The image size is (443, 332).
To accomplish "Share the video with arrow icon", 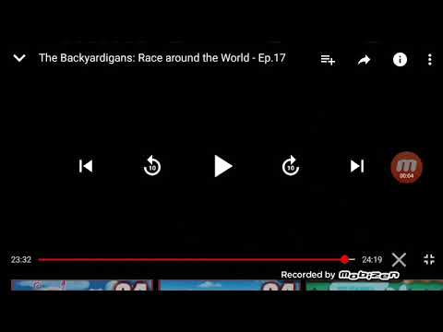I will (364, 60).
